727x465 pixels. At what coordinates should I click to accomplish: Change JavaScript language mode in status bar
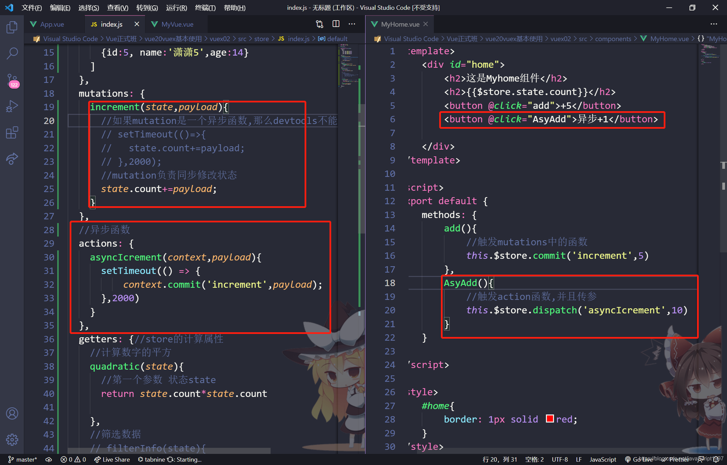click(x=602, y=459)
